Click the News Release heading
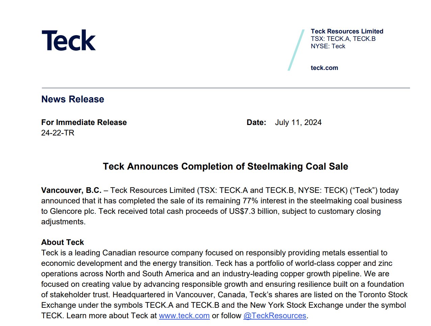The width and height of the screenshot is (431, 326). [x=73, y=99]
